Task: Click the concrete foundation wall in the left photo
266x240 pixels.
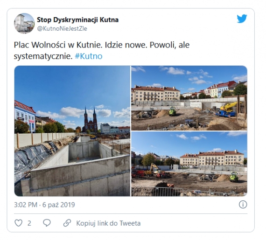Action: tap(80, 174)
